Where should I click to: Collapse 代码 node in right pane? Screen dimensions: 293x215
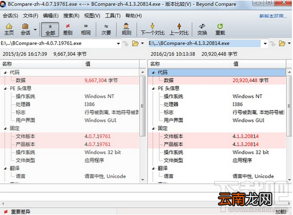coord(153,72)
